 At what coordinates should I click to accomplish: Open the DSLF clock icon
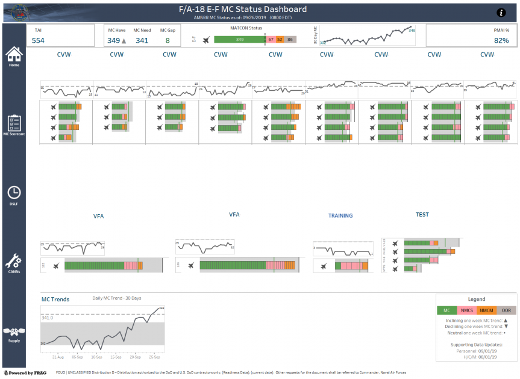(x=13, y=192)
